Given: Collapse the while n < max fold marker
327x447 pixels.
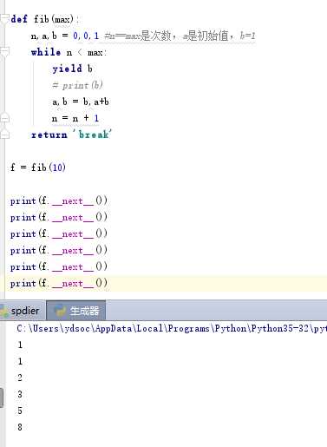Looking at the screenshot, I should click(x=4, y=52).
